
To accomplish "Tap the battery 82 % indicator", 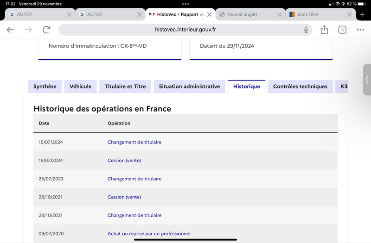I will (x=356, y=4).
